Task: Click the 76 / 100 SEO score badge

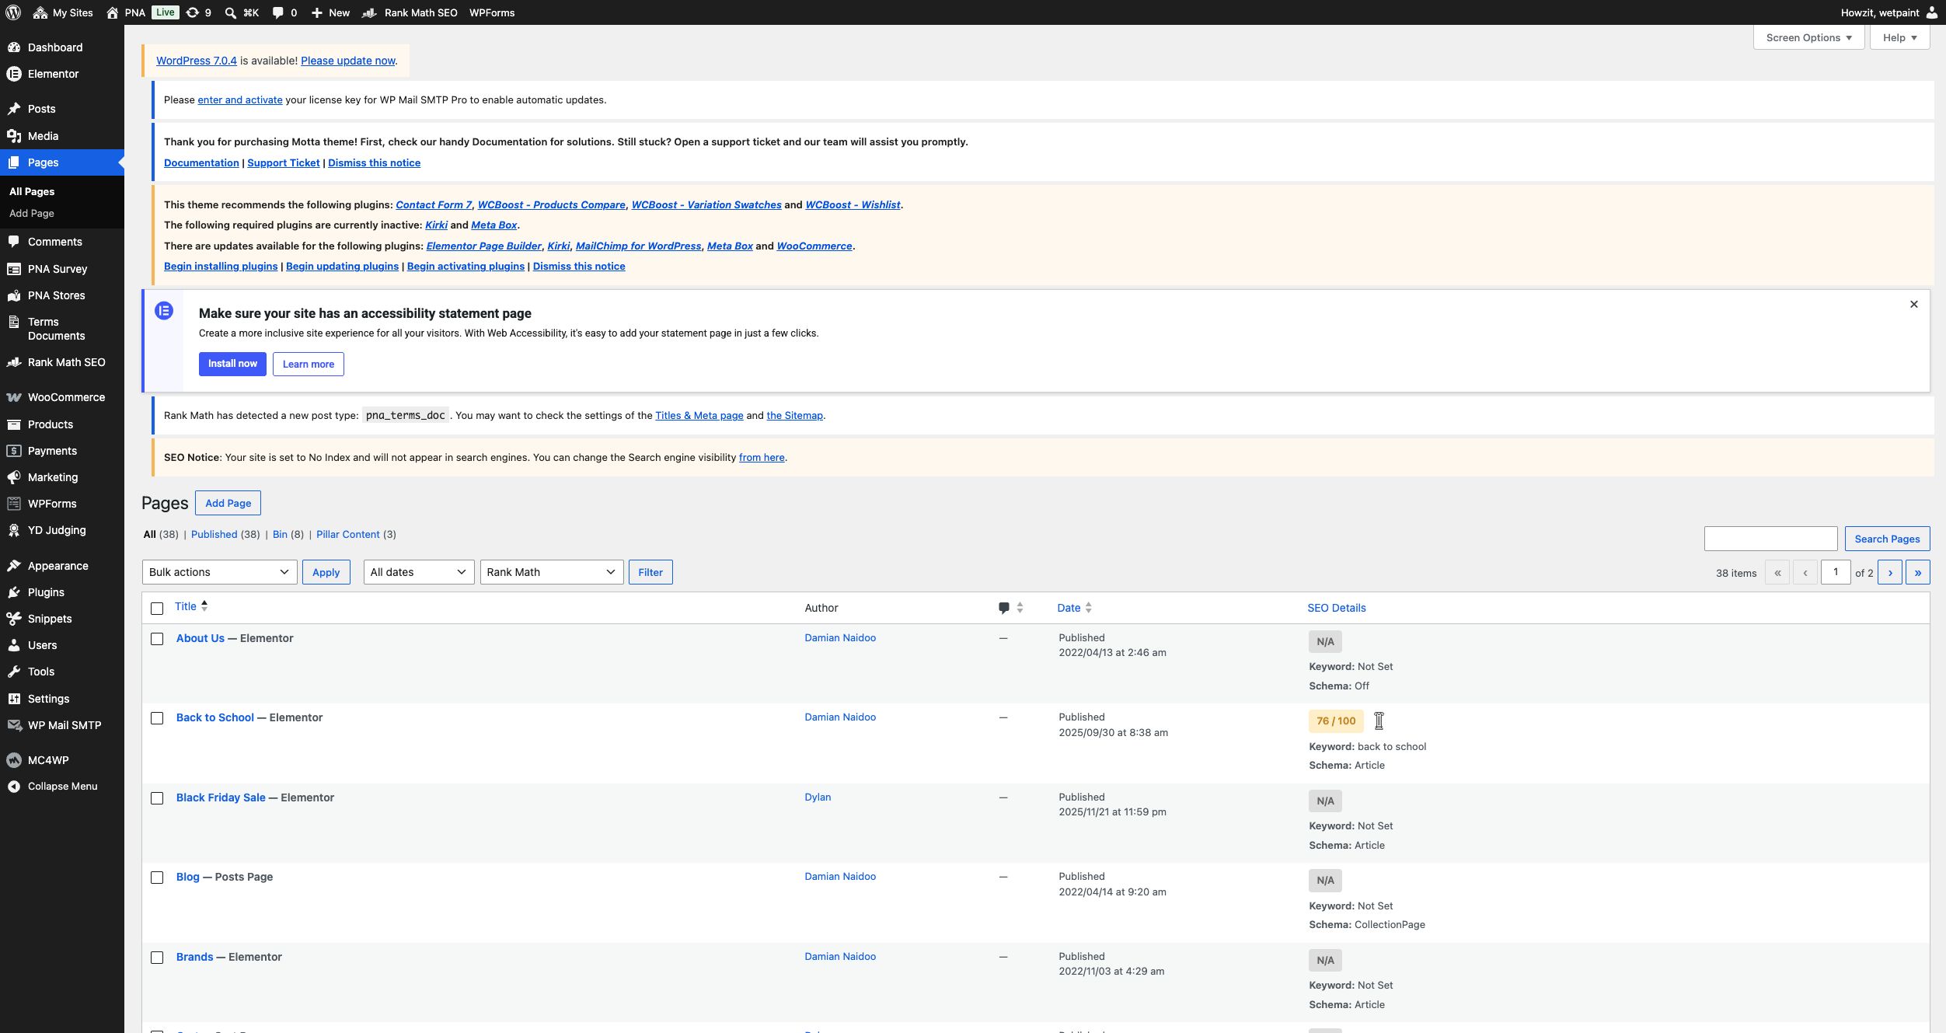Action: 1336,721
